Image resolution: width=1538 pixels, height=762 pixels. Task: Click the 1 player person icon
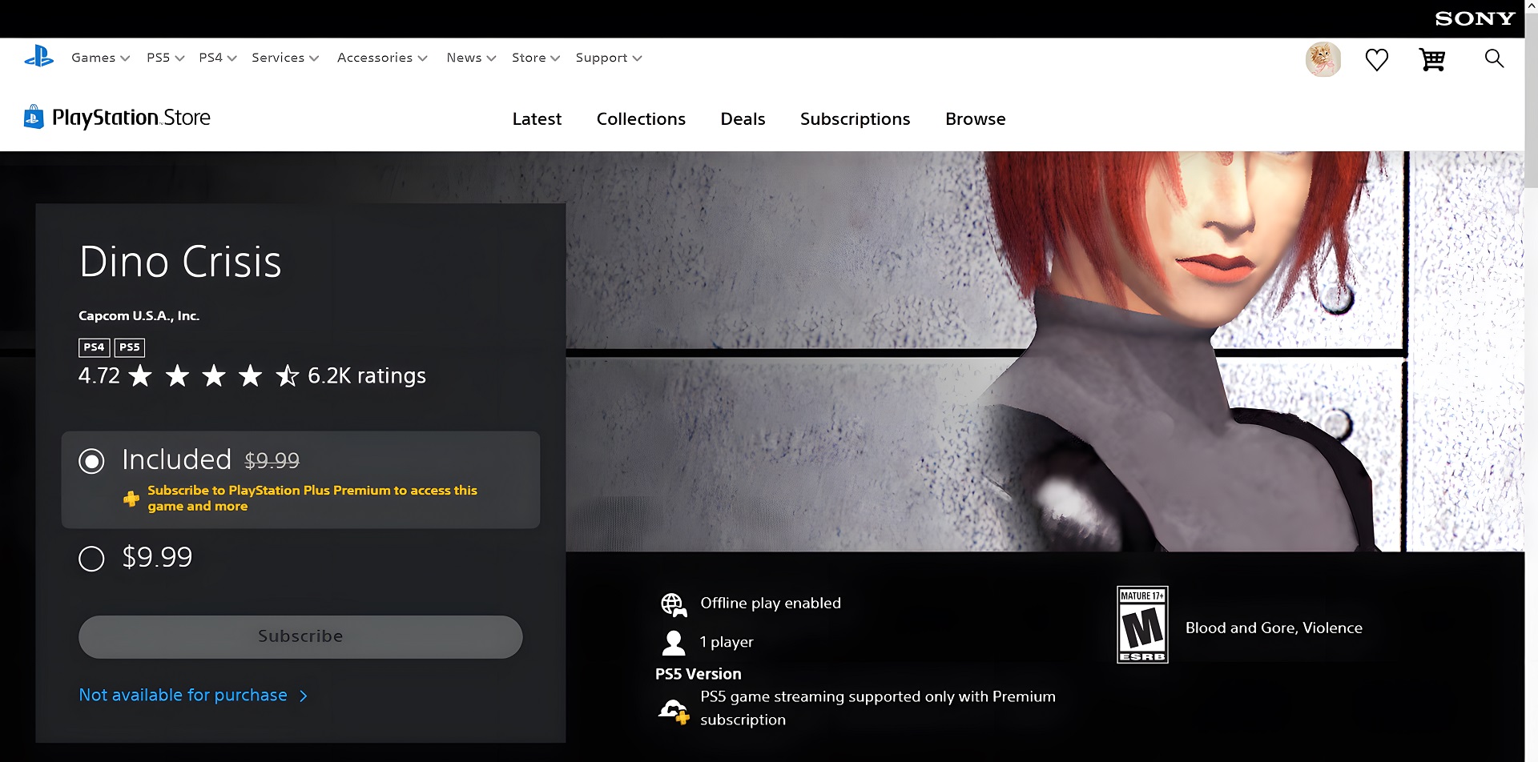(x=674, y=642)
